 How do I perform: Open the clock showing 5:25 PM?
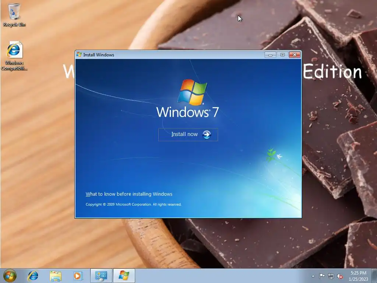point(358,276)
